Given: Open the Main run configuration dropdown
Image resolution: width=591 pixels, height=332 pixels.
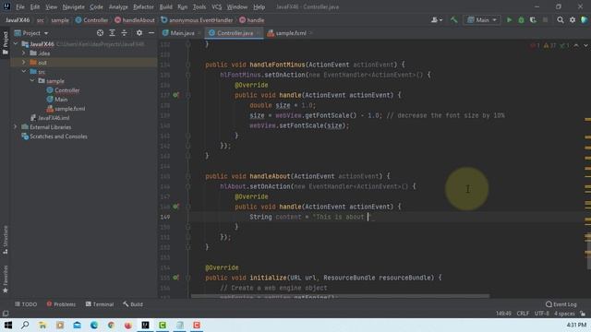Looking at the screenshot, I should coord(482,20).
